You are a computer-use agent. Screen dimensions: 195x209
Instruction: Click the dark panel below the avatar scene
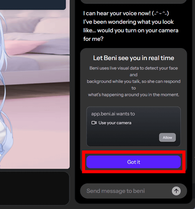35,188
